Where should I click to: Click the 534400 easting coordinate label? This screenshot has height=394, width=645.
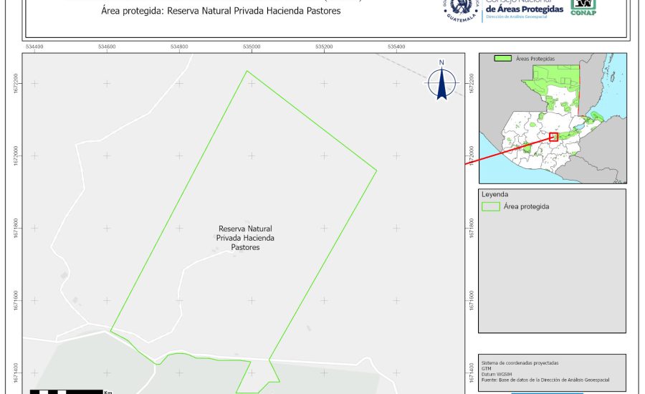tap(34, 47)
